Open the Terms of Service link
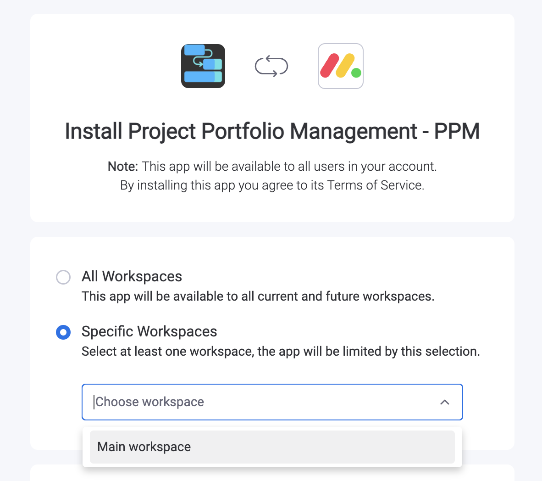542x481 pixels. pos(375,185)
